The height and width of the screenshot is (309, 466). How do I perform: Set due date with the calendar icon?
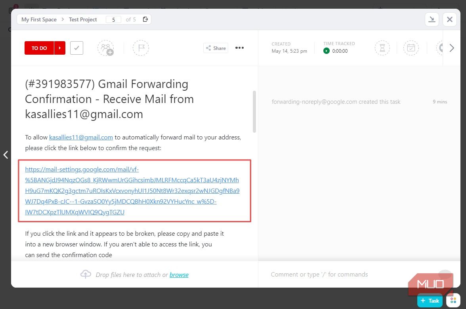(x=411, y=48)
